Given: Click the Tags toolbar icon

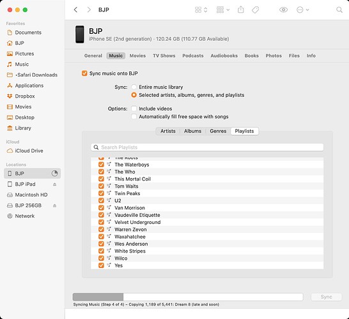Looking at the screenshot, I should 255,10.
